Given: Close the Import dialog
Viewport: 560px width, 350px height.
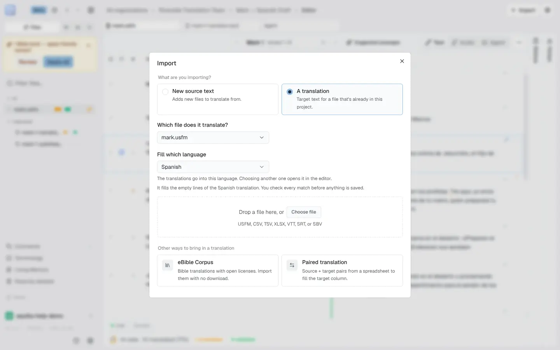Looking at the screenshot, I should (402, 61).
